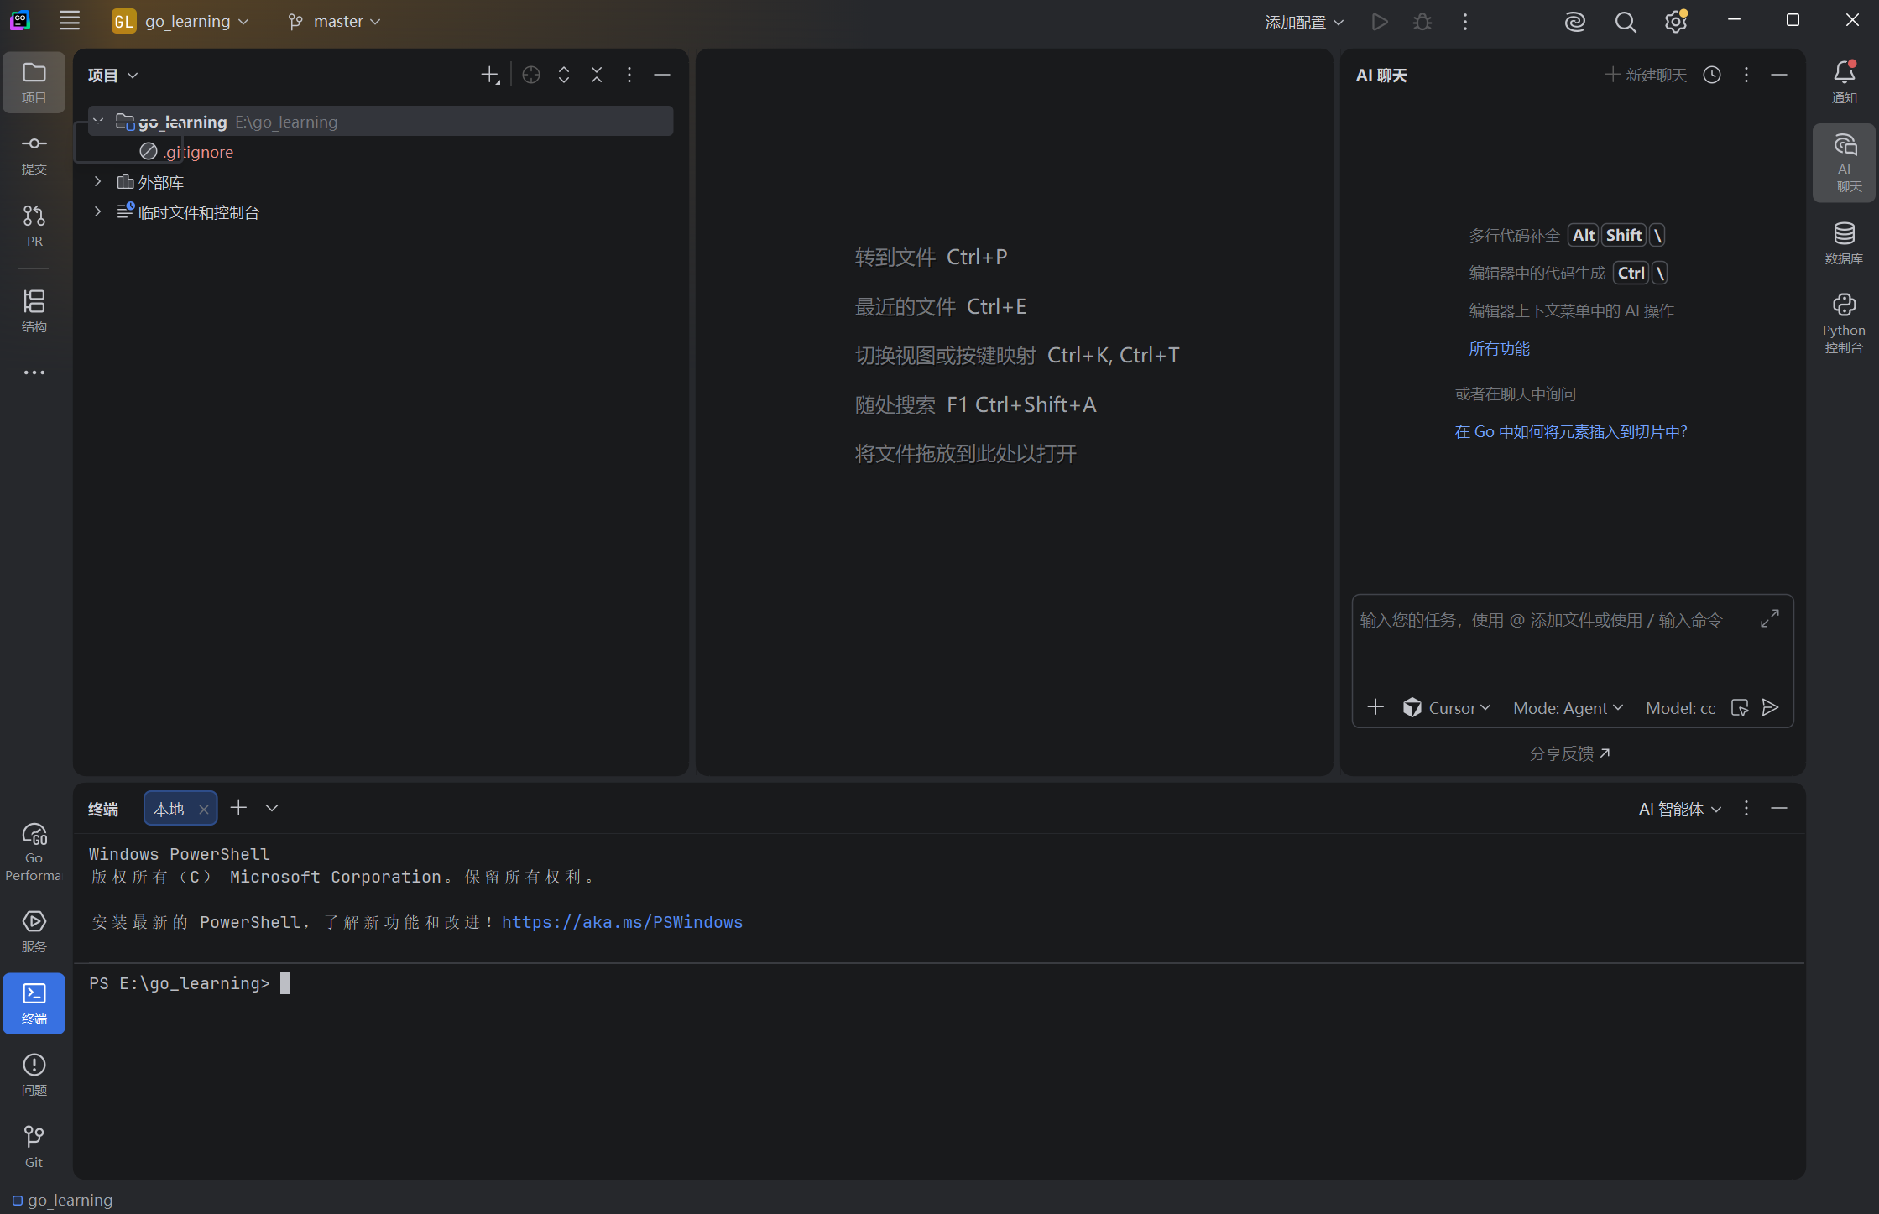Open the PR pull requests tool window
The image size is (1879, 1214).
pos(34,227)
